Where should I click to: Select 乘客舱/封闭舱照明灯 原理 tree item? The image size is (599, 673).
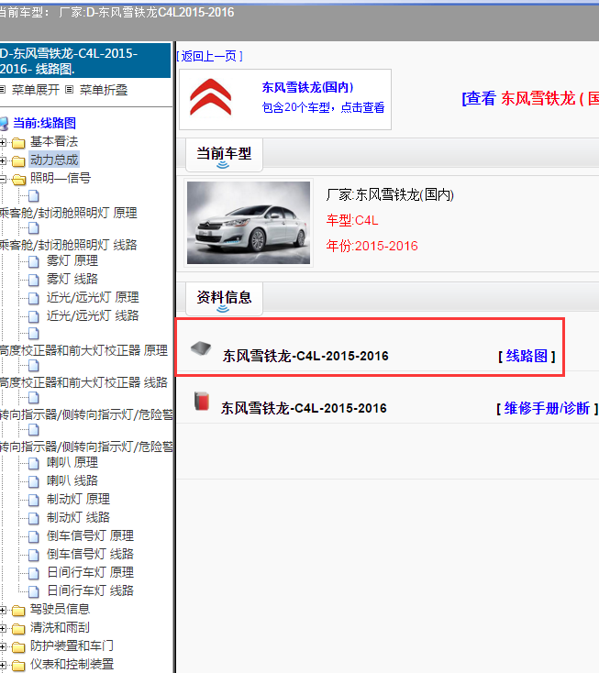tap(68, 213)
